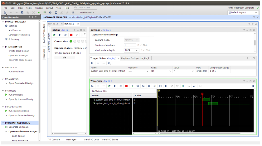The height and width of the screenshot is (146, 262).
Task: Open Radix dropdown in Trigger Setup
Action: [x=170, y=71]
